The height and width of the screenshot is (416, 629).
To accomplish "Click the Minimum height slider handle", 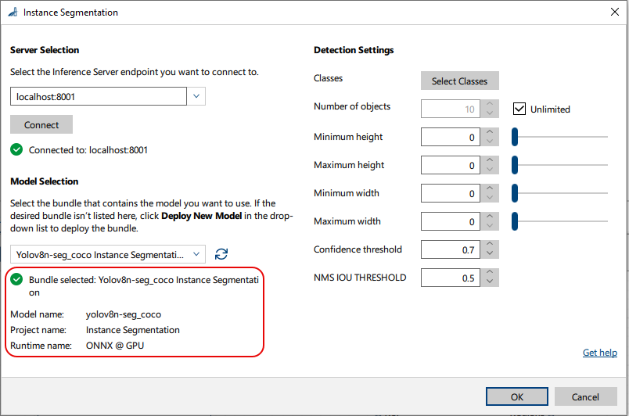I will 515,137.
